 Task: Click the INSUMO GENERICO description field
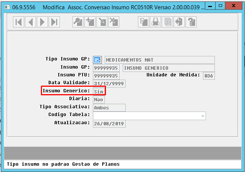click(x=169, y=68)
